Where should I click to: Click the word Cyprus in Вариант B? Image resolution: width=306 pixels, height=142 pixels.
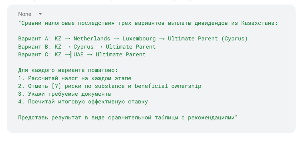pos(84,47)
